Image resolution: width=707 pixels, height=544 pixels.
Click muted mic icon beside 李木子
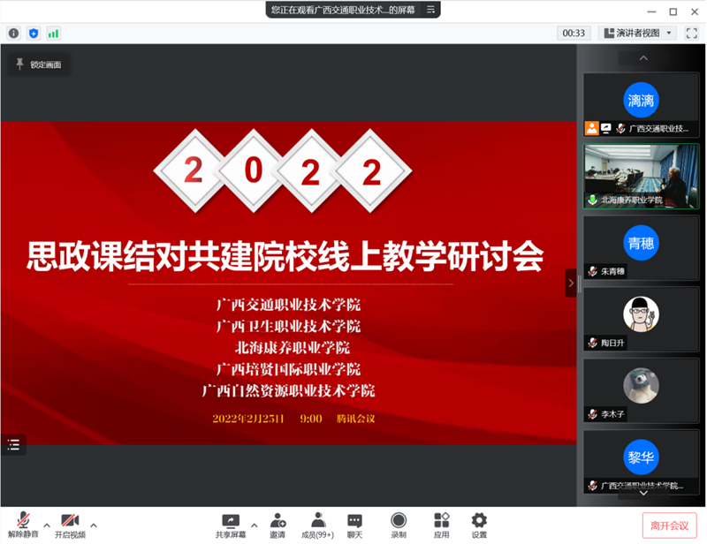593,414
